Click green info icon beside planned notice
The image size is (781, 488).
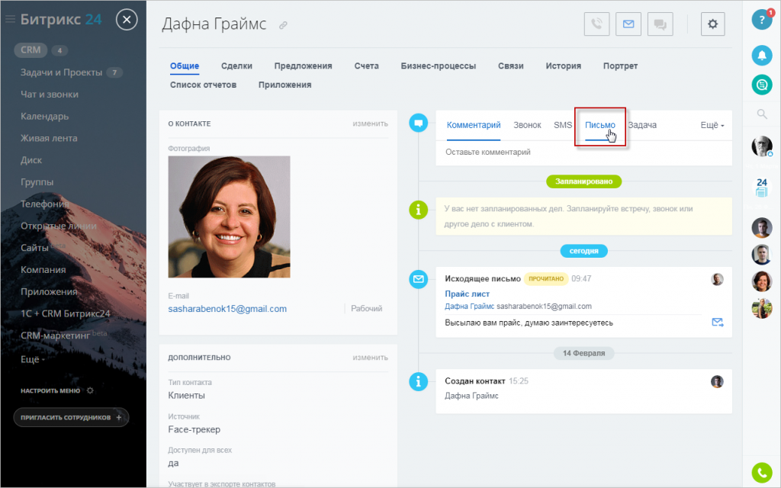point(419,210)
